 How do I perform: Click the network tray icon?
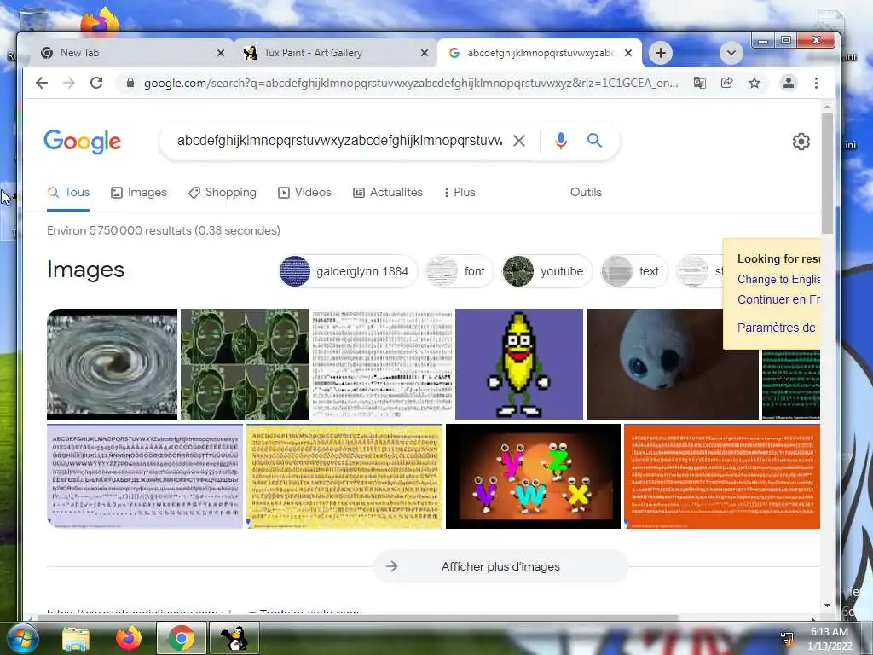[x=787, y=638]
